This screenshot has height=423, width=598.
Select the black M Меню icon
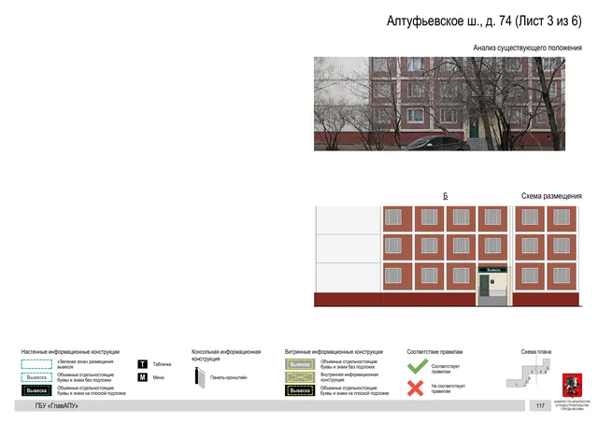tap(143, 377)
